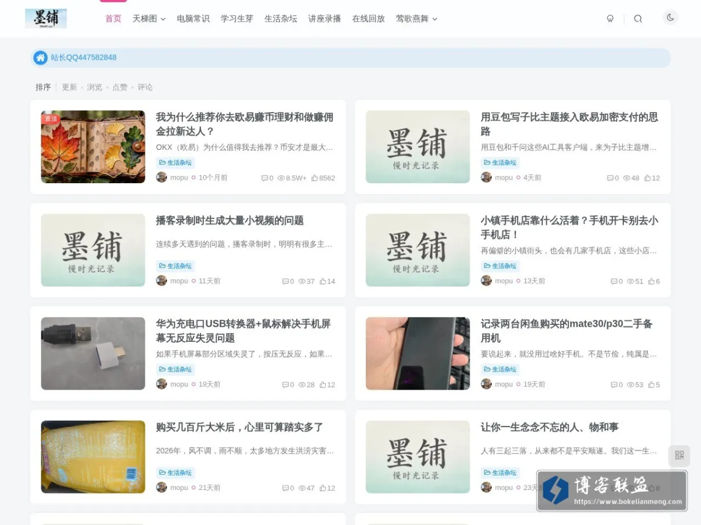Click mopu avatar on 欧易赚币 post
701x525 pixels.
[x=162, y=177]
